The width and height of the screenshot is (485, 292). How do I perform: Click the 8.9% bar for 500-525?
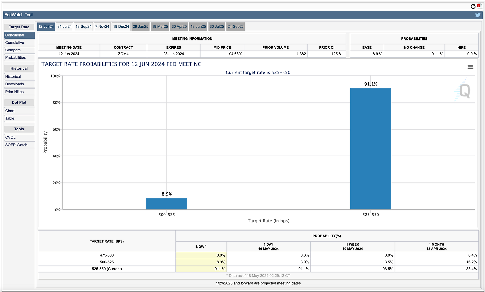[167, 204]
